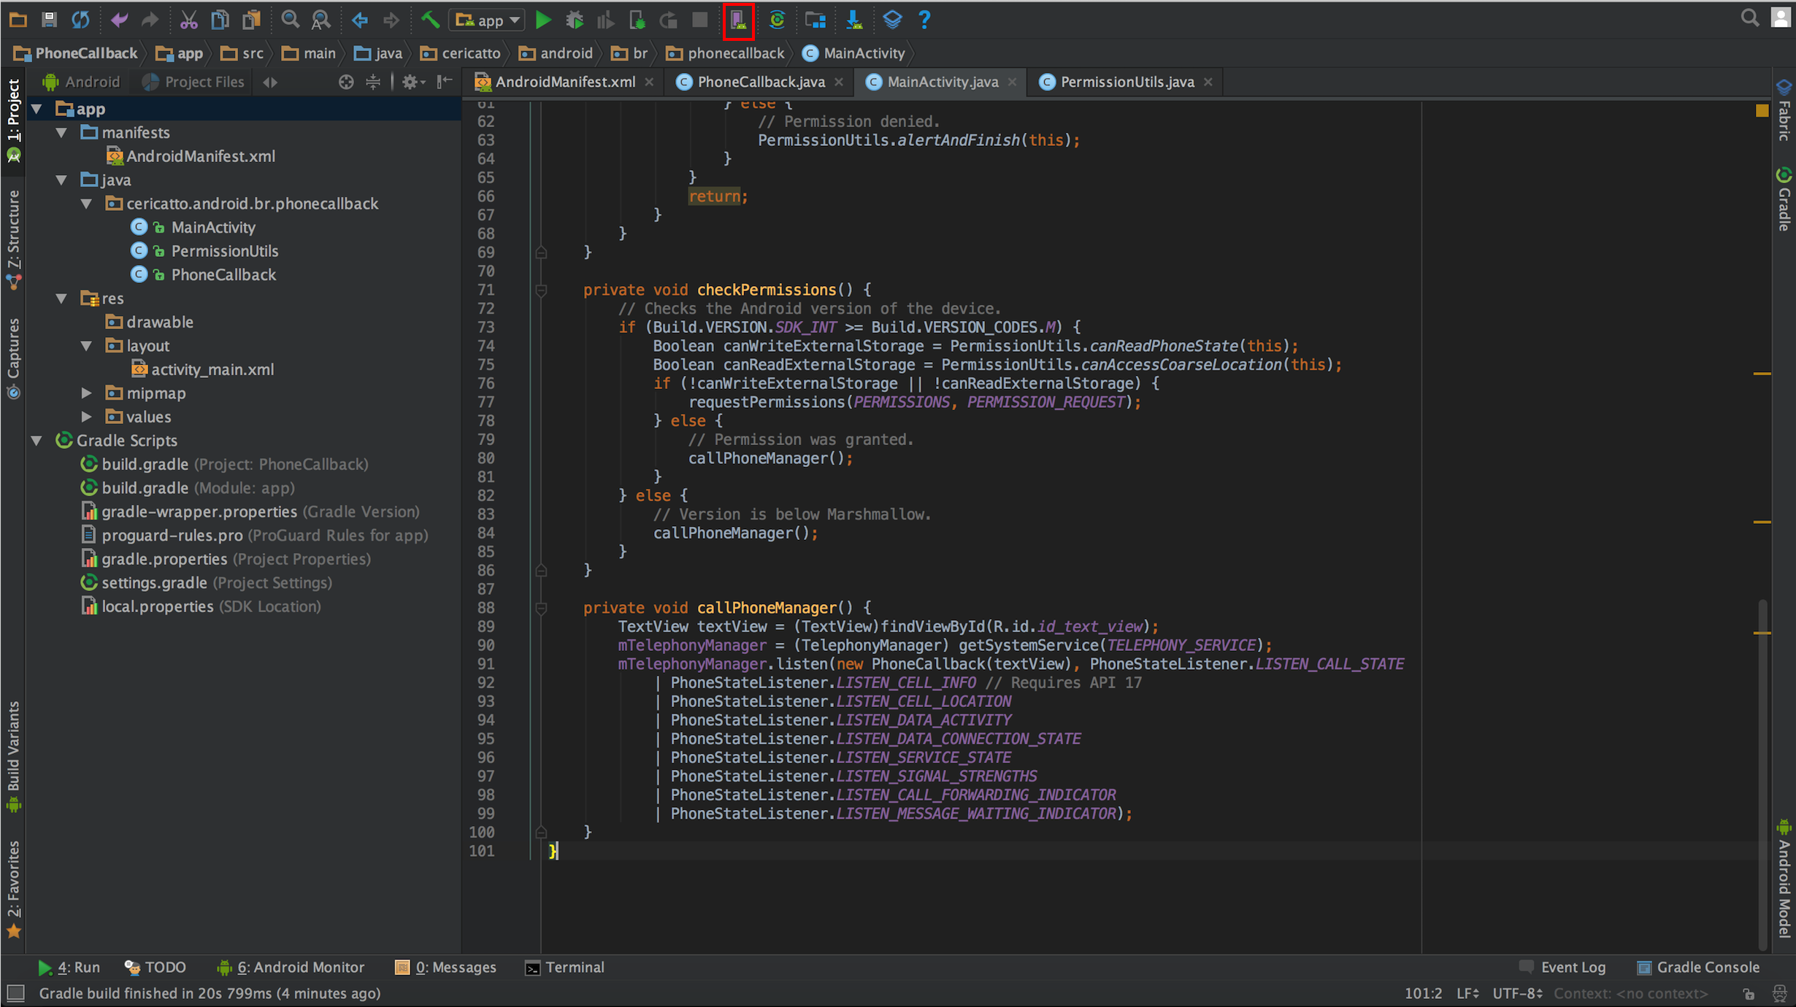Toggle tool window bars via status-bar corner icon
Screen dimensions: 1796x1007
click(x=15, y=993)
